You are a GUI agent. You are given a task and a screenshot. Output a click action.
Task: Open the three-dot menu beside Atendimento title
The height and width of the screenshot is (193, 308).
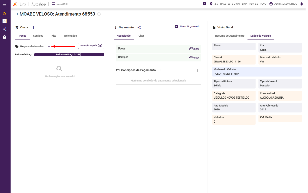(106, 14)
